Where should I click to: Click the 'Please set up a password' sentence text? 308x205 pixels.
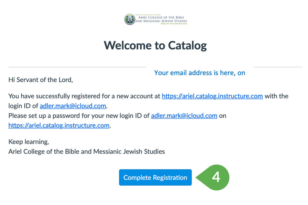pyautogui.click(x=79, y=116)
